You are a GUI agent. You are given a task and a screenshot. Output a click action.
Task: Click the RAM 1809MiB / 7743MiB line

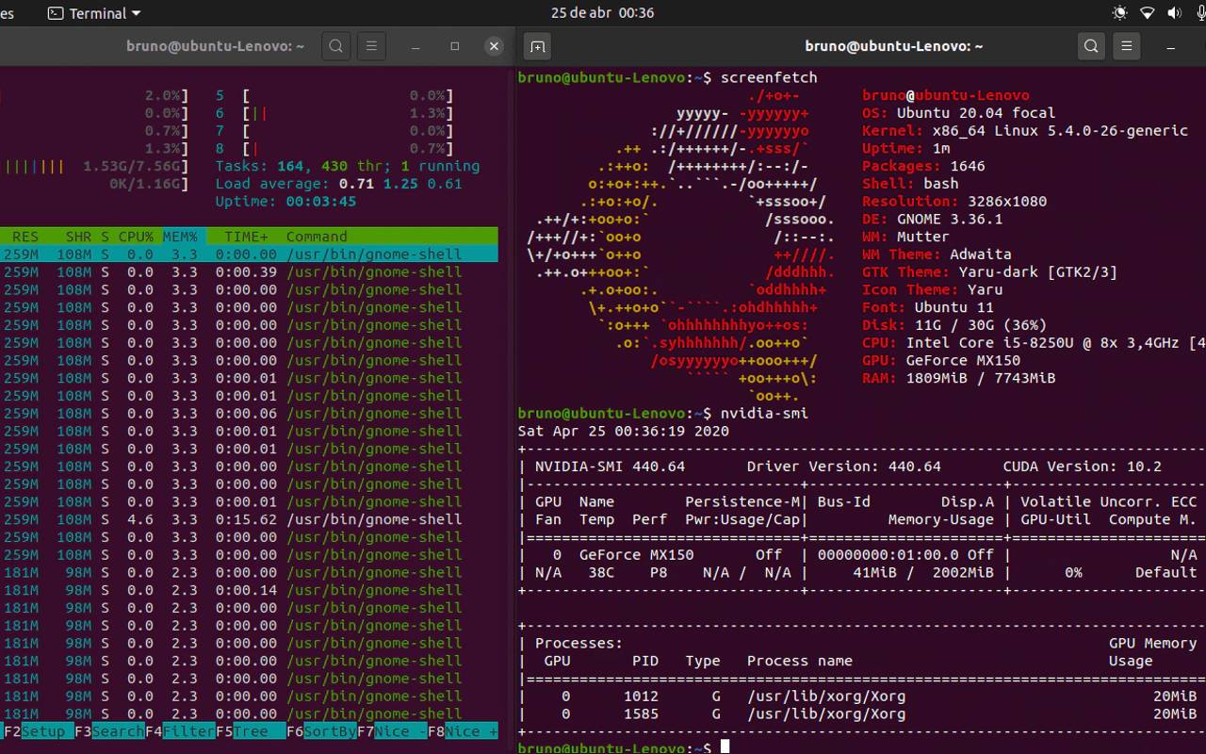[959, 378]
